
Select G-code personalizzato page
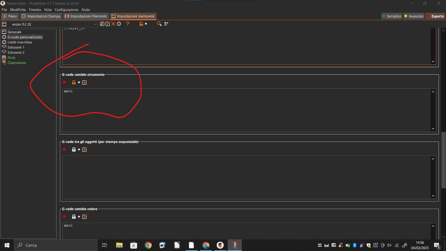click(25, 37)
